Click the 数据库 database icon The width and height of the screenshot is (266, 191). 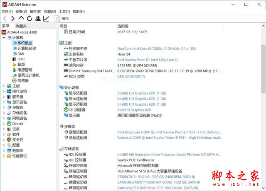(9, 150)
